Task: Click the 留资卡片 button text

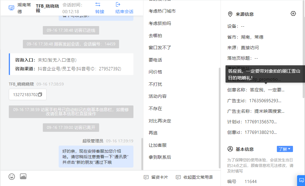Action: coord(160,177)
